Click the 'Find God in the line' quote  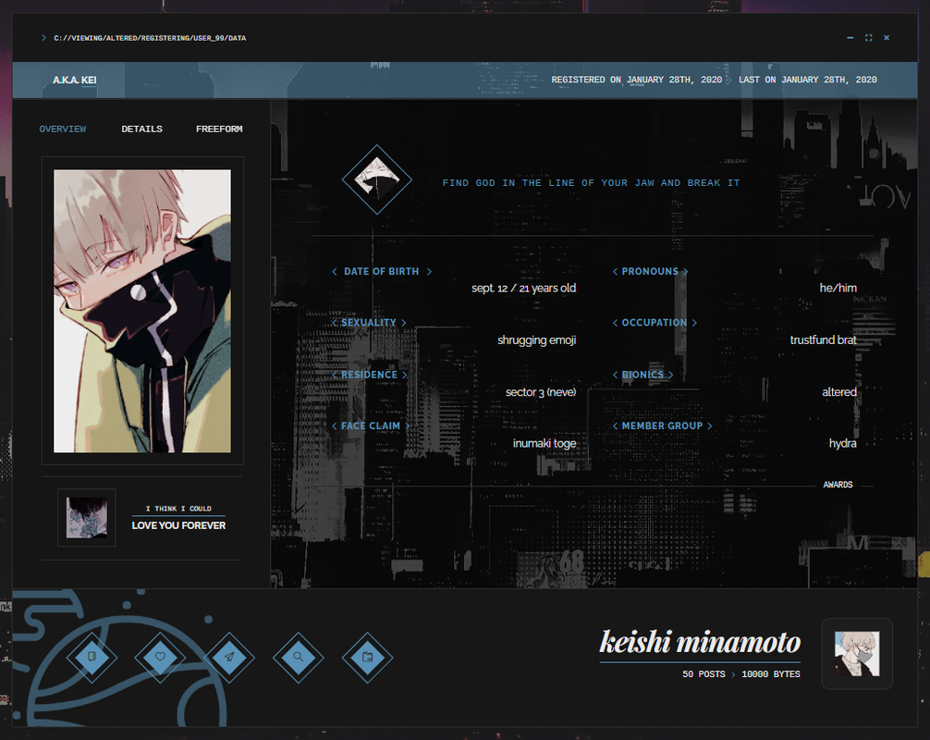tap(591, 183)
